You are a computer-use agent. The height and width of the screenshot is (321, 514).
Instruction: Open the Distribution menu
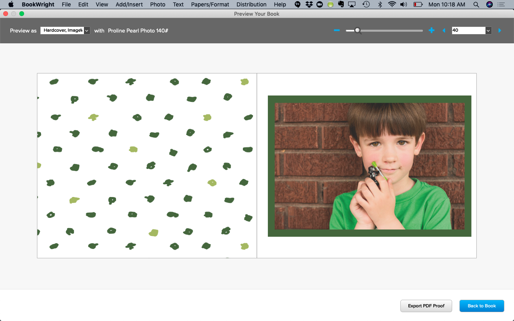[x=251, y=4]
